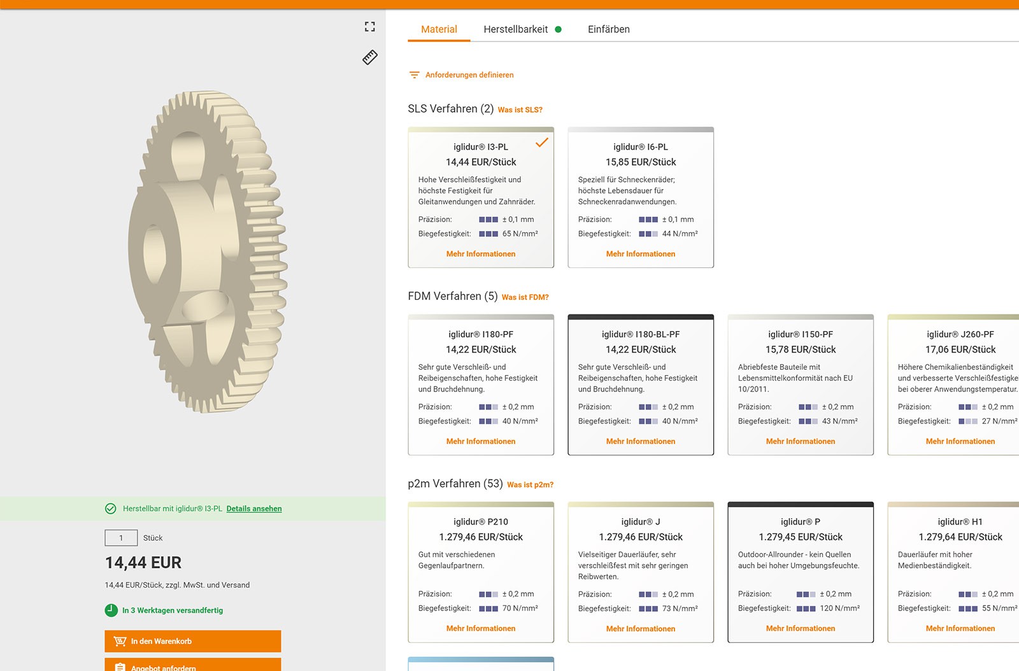Click the 15,85 EUR/Stück price
1019x671 pixels.
[641, 162]
